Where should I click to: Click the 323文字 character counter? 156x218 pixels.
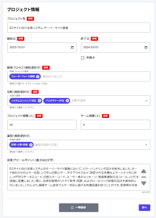pos(146,192)
